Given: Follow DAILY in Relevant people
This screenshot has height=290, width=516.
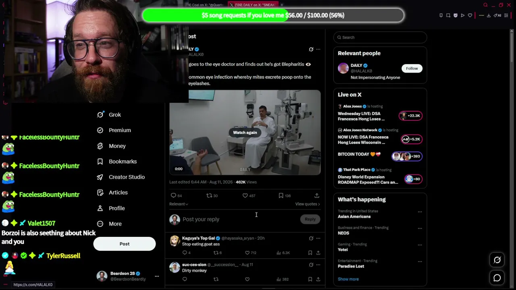Looking at the screenshot, I should click(412, 68).
